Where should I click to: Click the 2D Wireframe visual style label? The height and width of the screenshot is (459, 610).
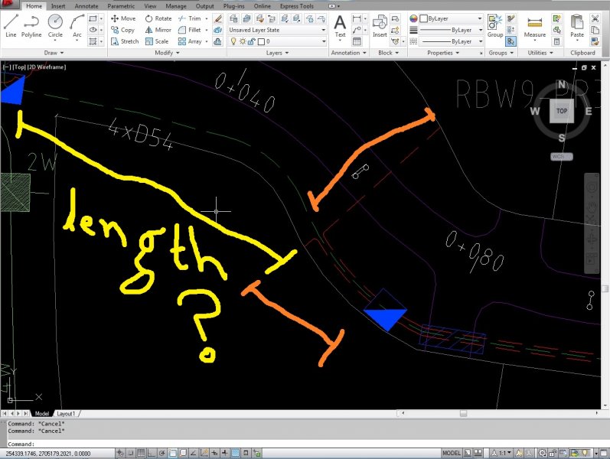click(x=47, y=67)
